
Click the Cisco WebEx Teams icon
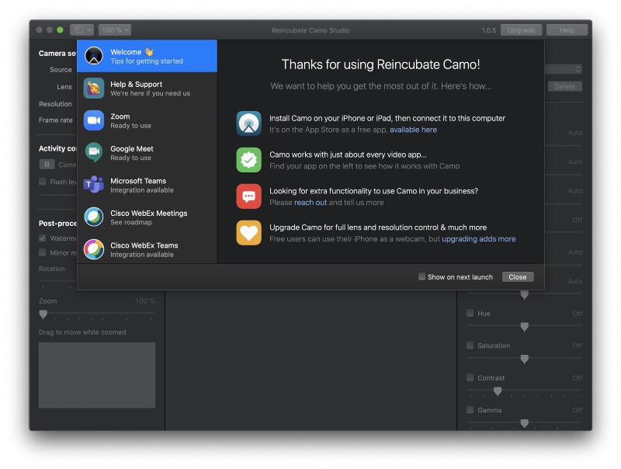(94, 249)
